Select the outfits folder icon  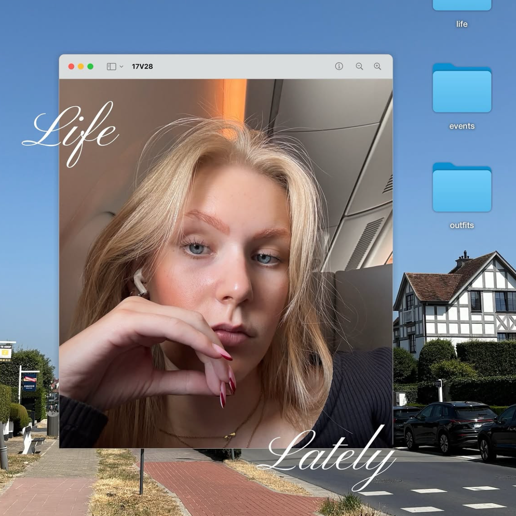tap(462, 187)
